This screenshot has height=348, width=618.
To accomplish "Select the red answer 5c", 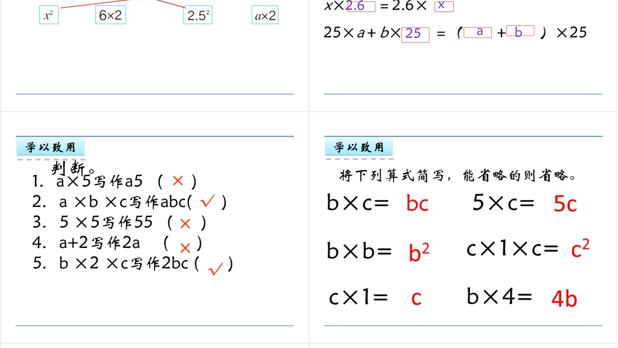I will 565,204.
